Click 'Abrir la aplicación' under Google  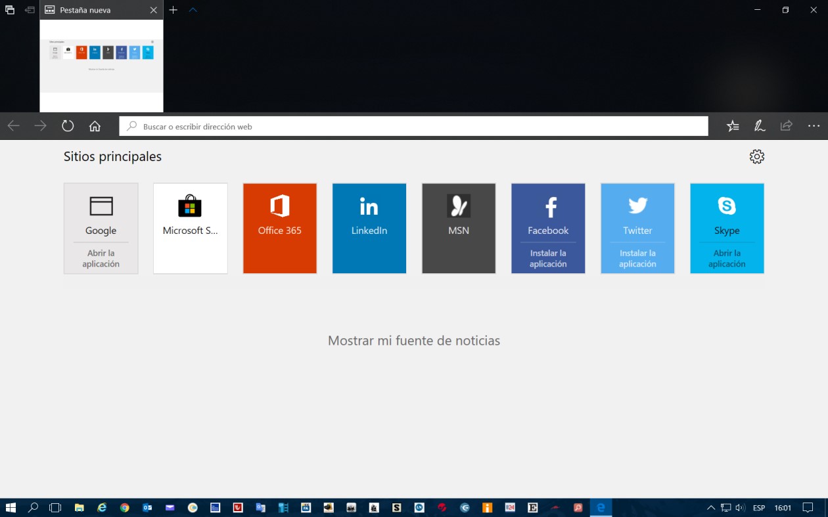point(101,258)
